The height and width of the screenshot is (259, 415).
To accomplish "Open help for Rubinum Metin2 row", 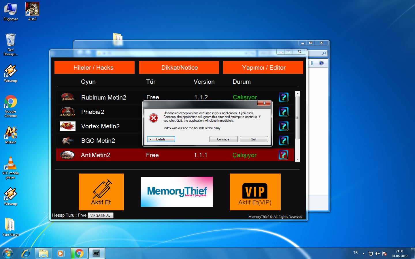I will click(x=284, y=97).
